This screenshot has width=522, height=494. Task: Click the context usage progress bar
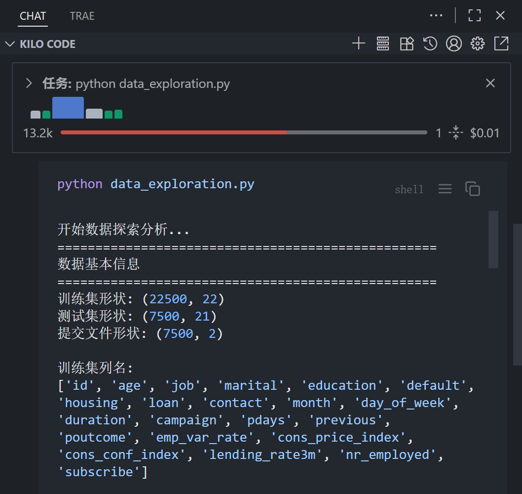coord(244,133)
